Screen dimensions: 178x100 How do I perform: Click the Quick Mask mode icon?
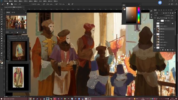tap(2, 66)
